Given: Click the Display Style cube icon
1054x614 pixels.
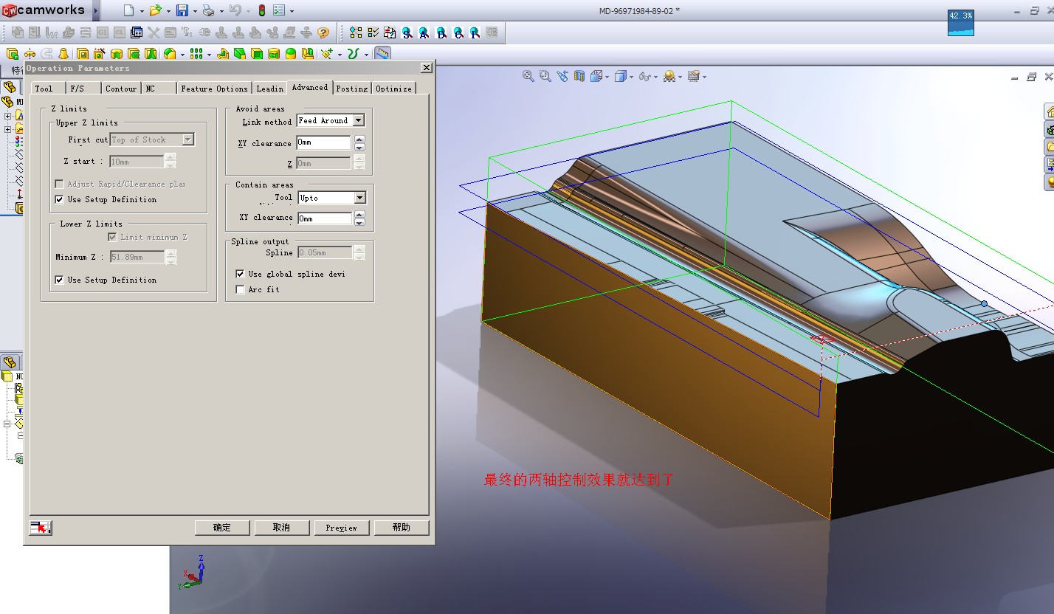Looking at the screenshot, I should [x=621, y=76].
